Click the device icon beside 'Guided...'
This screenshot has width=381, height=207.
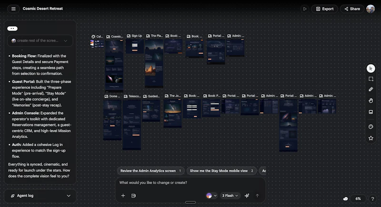coord(145,96)
